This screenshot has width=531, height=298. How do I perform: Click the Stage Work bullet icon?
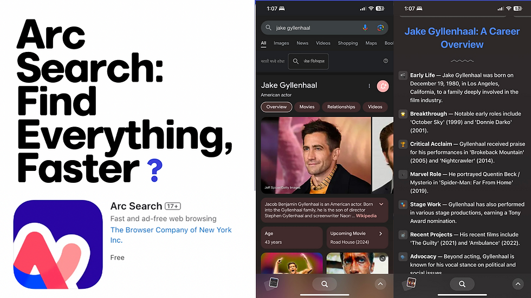[x=403, y=204]
